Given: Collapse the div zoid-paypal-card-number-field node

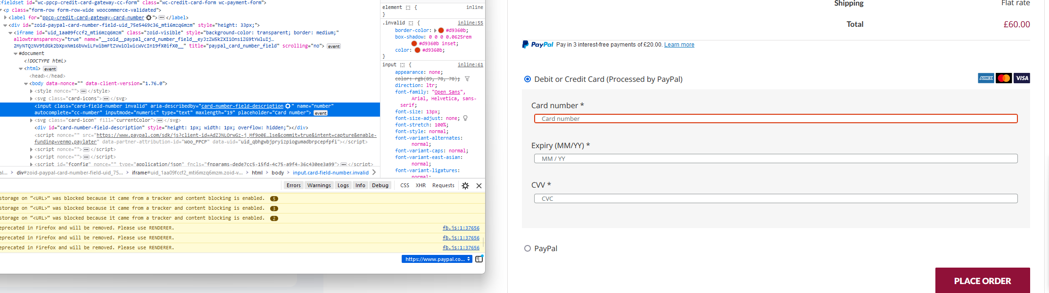Looking at the screenshot, I should [x=5, y=25].
